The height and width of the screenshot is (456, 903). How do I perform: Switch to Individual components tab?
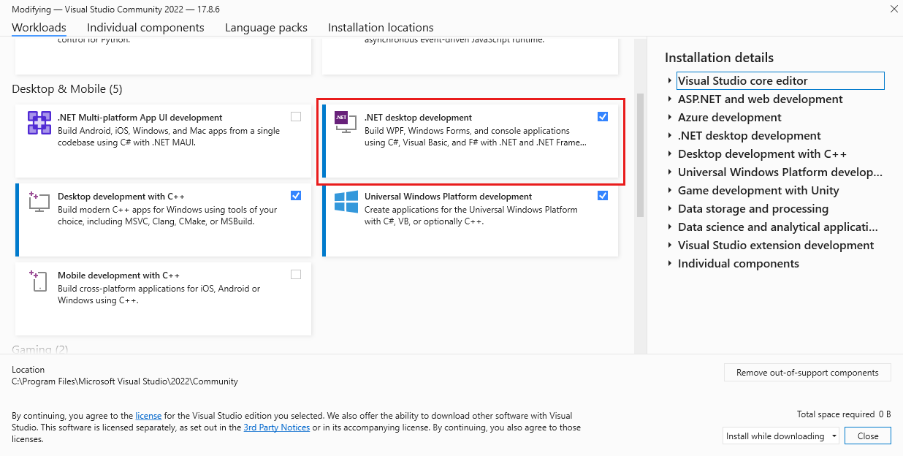145,28
